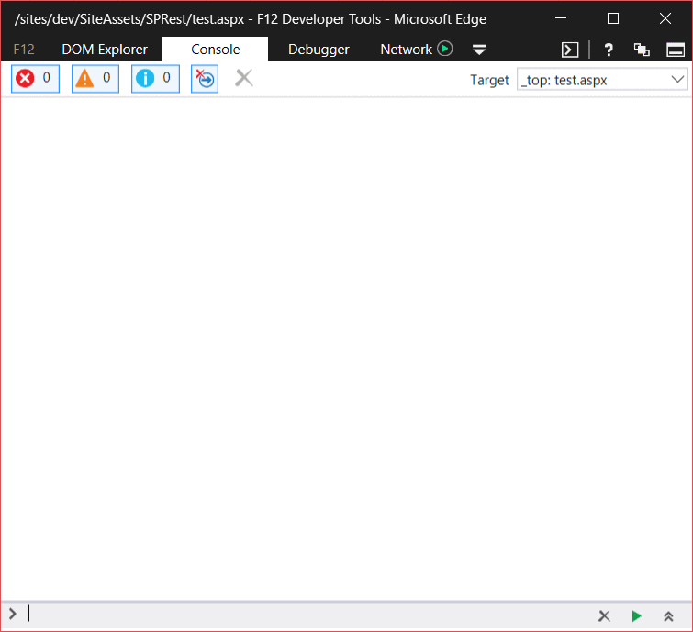Toggle clear-on-navigate console icon
This screenshot has width=693, height=632.
tap(205, 79)
